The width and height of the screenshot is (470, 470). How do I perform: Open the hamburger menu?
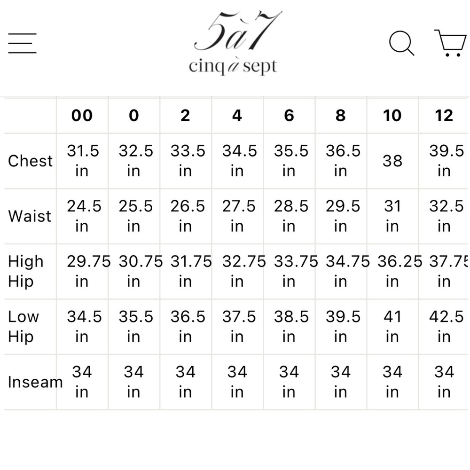point(22,43)
